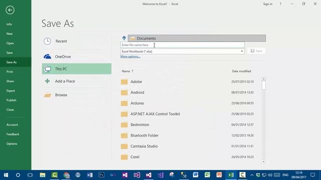
Task: Open Help with the question mark icon
Action: (280, 4)
